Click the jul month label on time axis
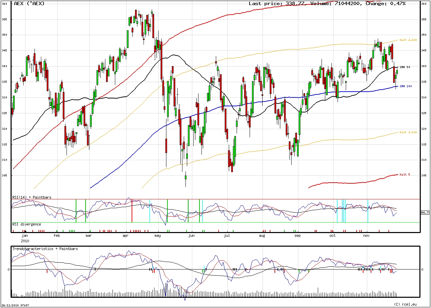This screenshot has width=431, height=308. click(x=227, y=235)
